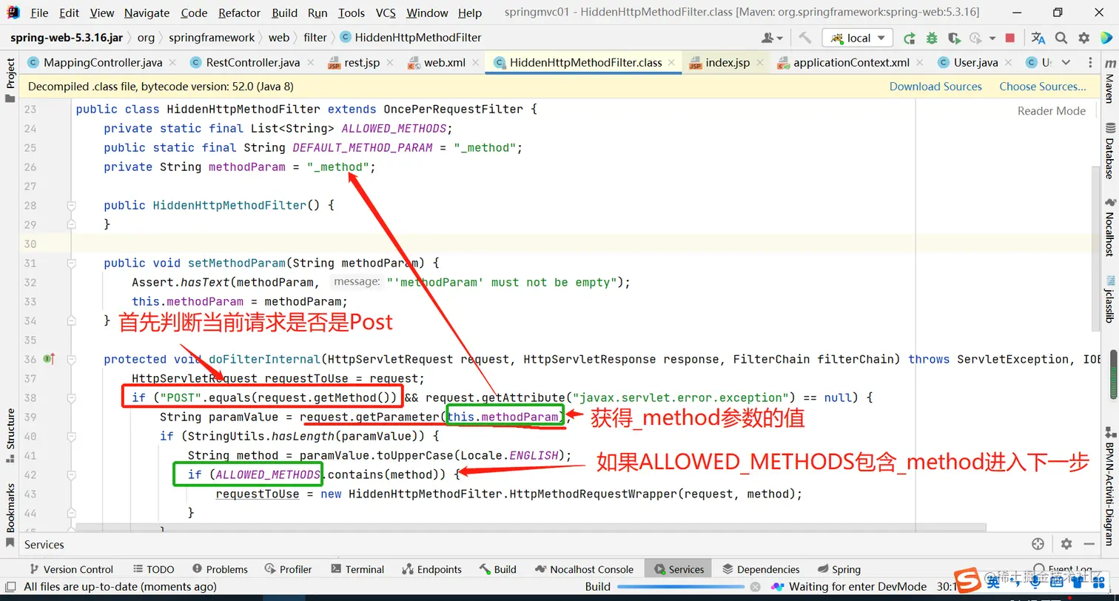Open Services panel settings gear

[x=1066, y=544]
